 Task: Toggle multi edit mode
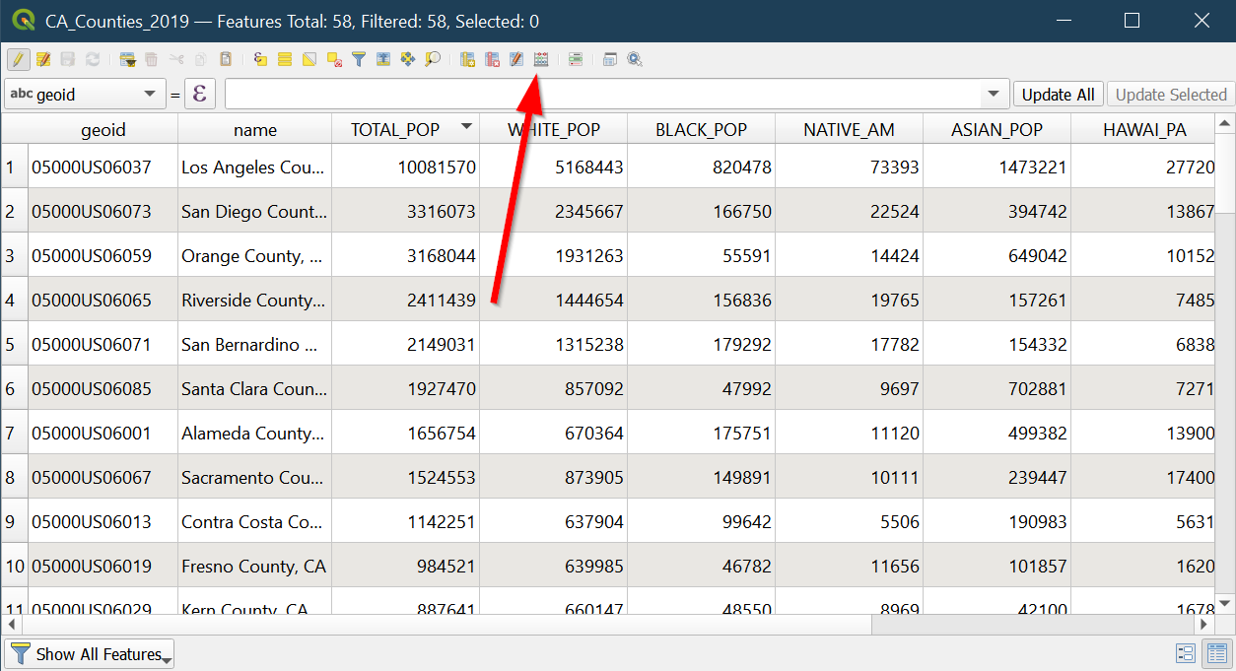tap(43, 59)
